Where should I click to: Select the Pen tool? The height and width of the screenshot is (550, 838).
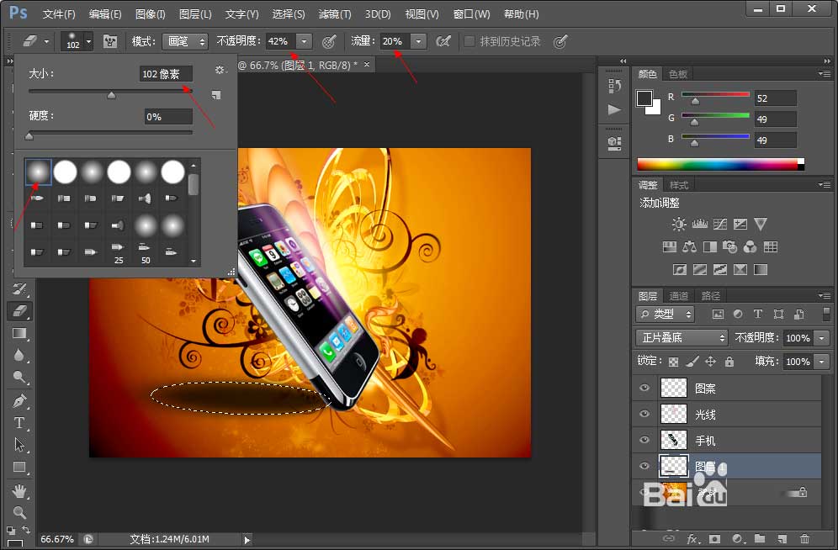coord(19,400)
